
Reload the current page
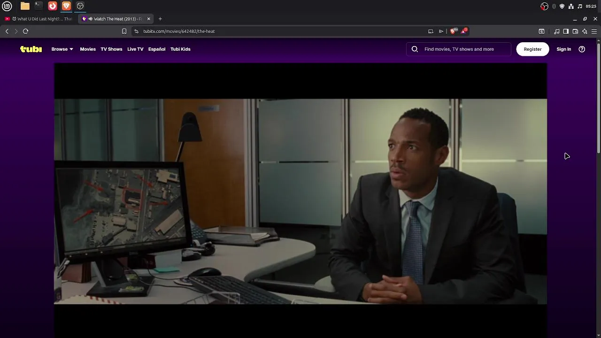coord(26,31)
